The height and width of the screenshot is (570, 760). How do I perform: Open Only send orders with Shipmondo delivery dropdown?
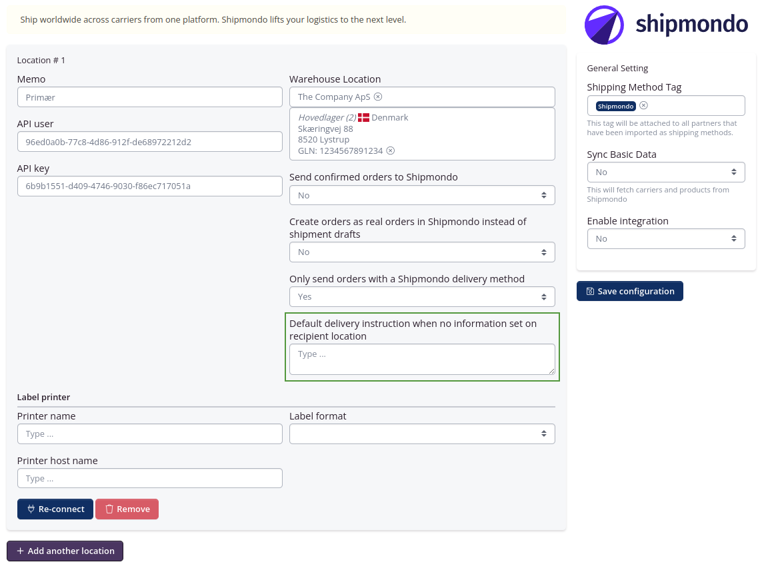pyautogui.click(x=421, y=296)
